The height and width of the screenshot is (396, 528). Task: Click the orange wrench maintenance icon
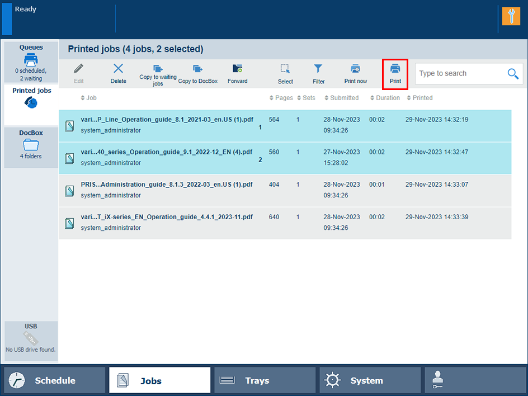pyautogui.click(x=511, y=16)
